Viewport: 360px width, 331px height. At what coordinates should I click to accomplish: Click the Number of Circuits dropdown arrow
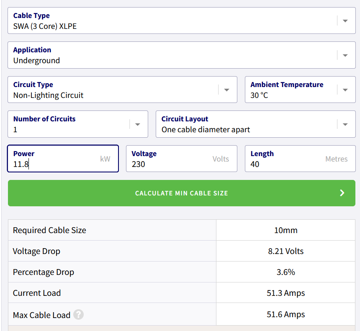click(138, 124)
